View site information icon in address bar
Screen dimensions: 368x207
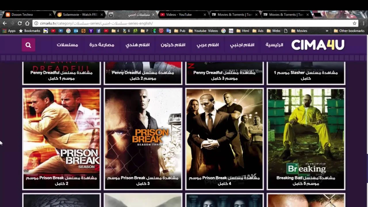[36, 23]
